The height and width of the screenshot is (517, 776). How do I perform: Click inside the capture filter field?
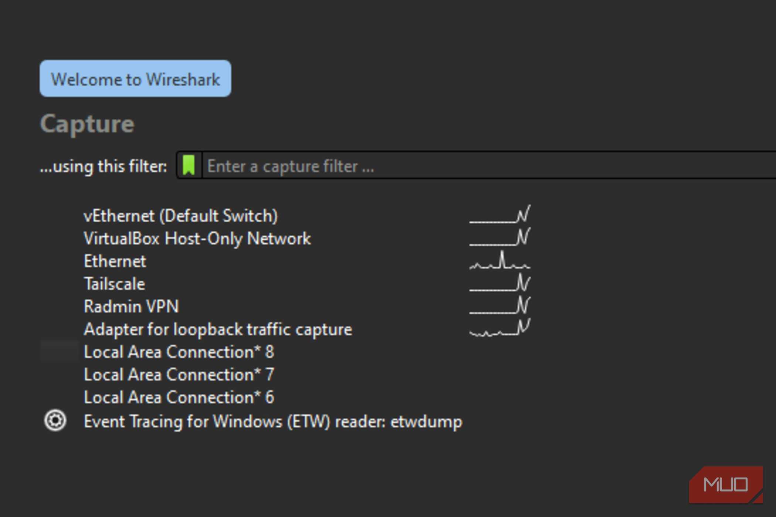click(x=370, y=166)
